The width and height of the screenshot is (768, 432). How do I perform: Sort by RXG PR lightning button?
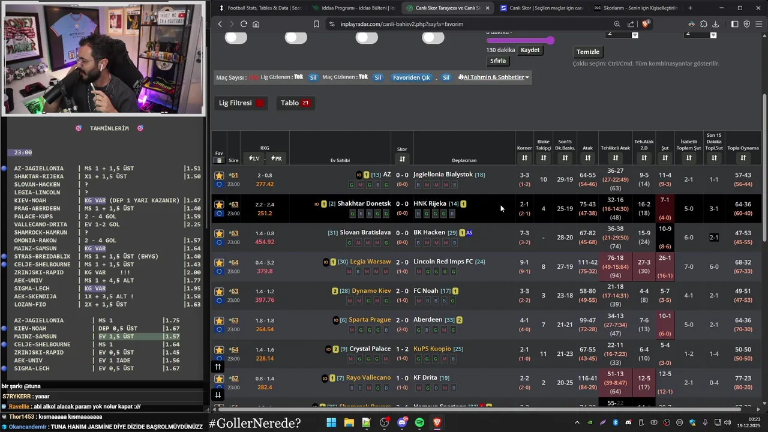click(276, 158)
